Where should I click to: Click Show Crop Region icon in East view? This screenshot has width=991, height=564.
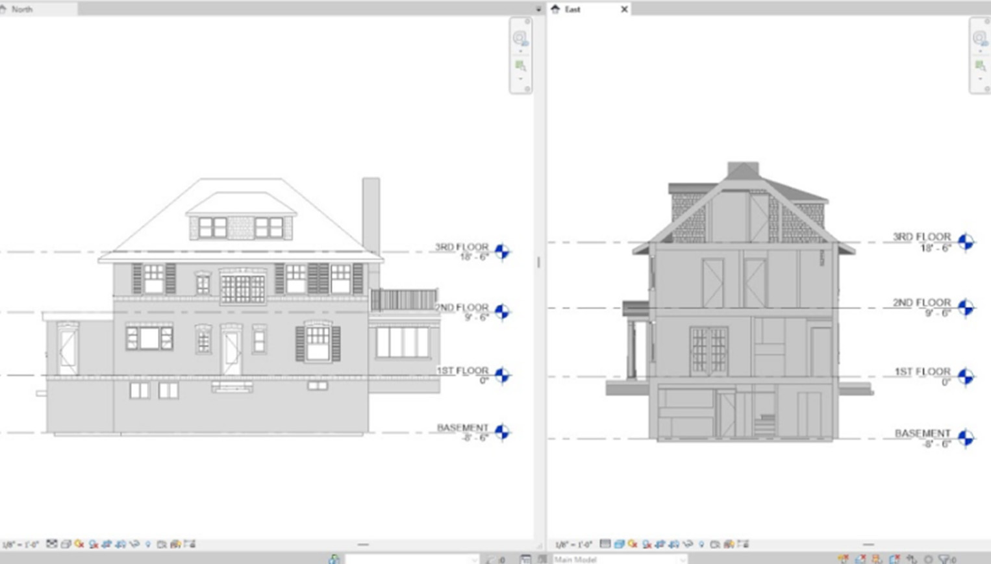click(674, 544)
